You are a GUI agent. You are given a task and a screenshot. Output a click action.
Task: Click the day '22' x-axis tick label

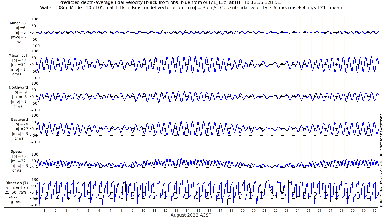pyautogui.click(x=275, y=210)
